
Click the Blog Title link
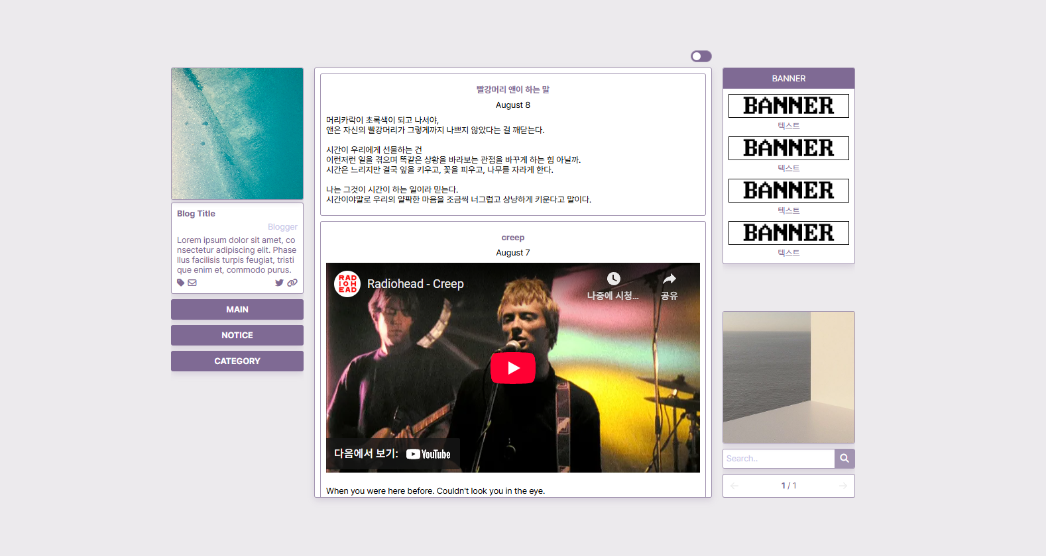click(196, 214)
